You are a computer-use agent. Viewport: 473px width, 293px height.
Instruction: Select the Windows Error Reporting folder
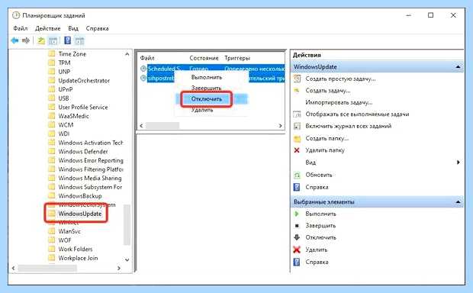tap(91, 160)
